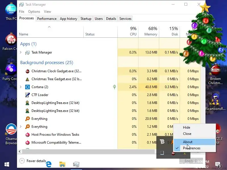
Task: Click Cortana process icon
Action: coord(27,87)
